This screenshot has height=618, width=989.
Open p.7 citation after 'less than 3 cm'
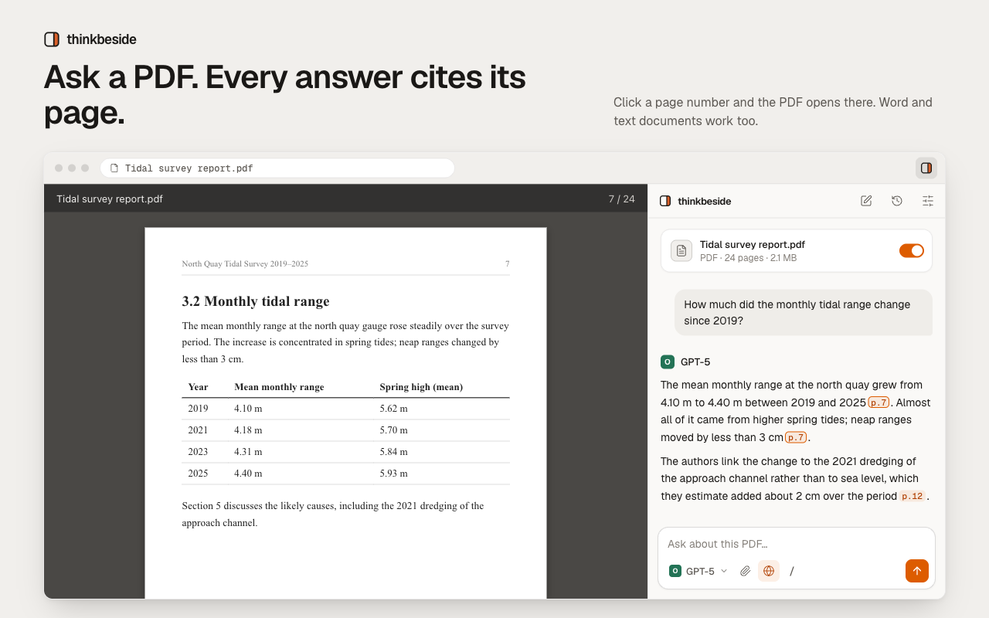(796, 437)
